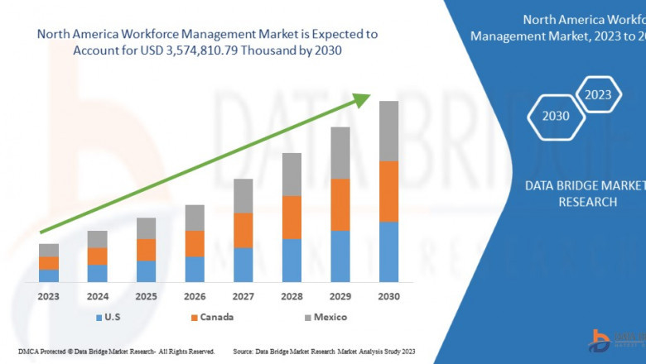Screen dimensions: 646x364
Task: Click the blue panel heading "North America Workforce Management Market"
Action: coord(558,28)
